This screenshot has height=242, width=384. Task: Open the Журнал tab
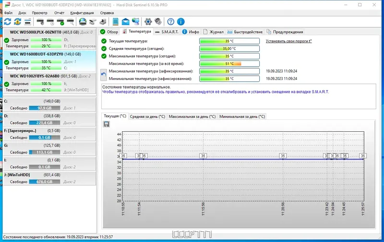pyautogui.click(x=213, y=32)
